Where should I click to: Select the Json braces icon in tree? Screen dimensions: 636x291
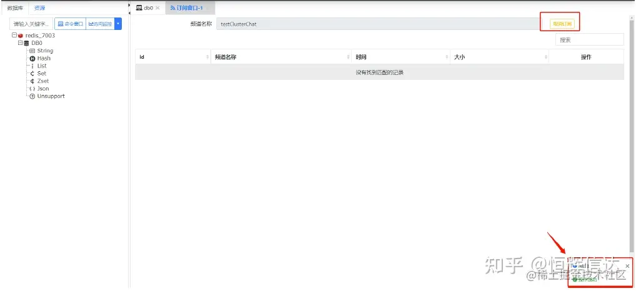pos(32,88)
